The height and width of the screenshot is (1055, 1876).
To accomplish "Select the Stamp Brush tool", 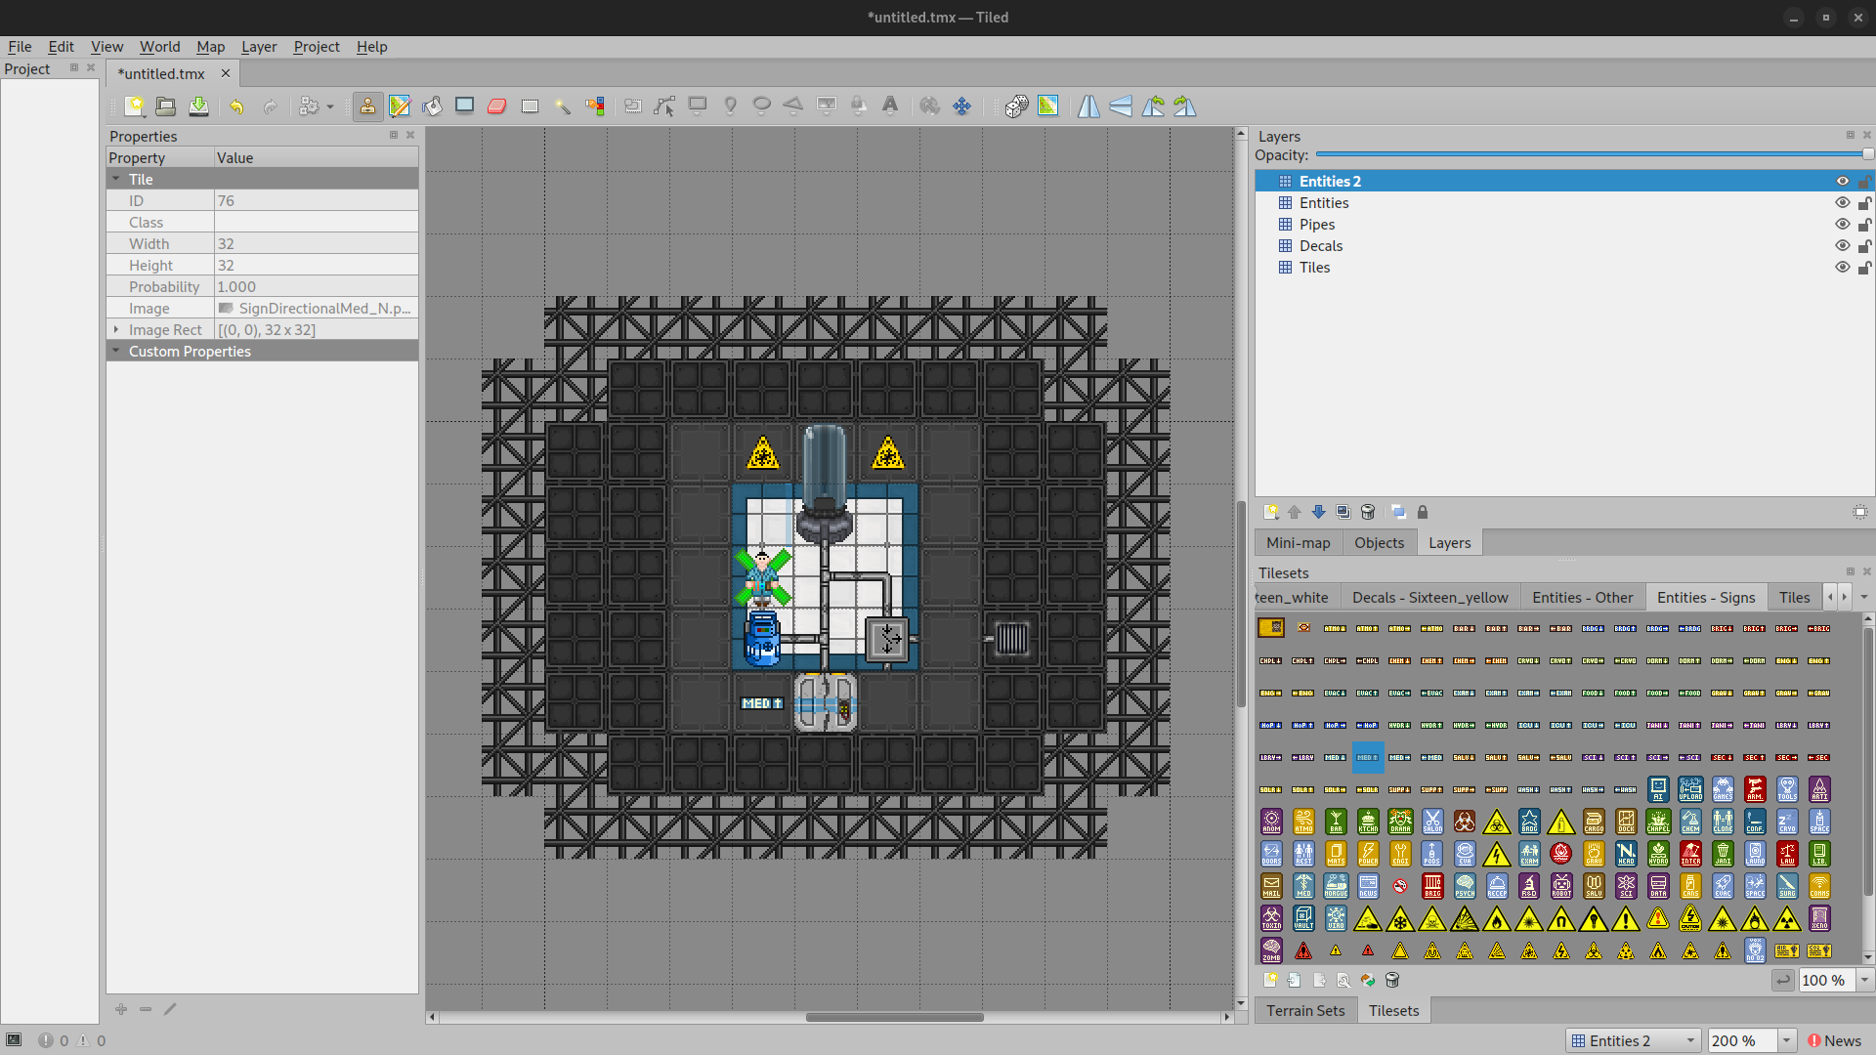I will (367, 106).
